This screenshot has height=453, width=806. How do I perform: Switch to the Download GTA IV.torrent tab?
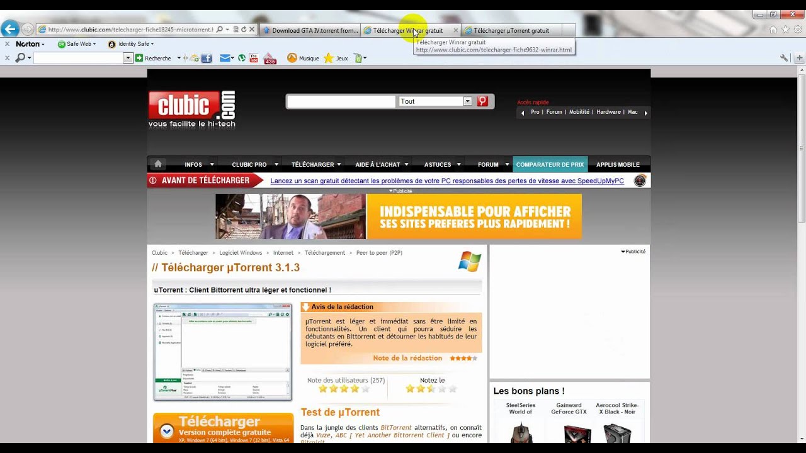click(x=310, y=30)
